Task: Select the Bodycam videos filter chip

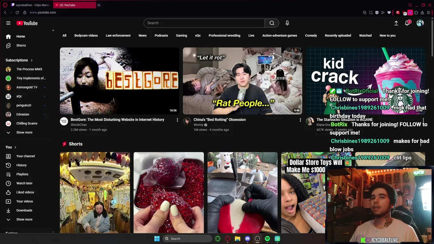Action: click(x=86, y=36)
